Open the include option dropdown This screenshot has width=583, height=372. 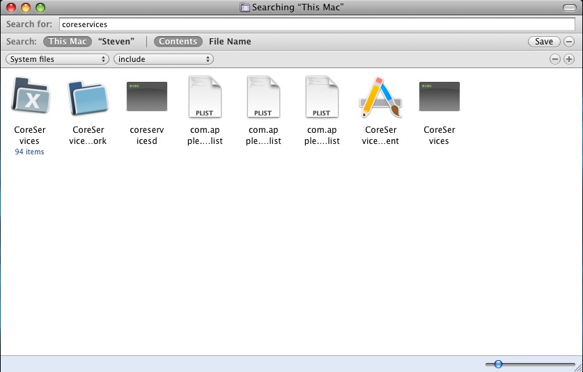pos(164,59)
